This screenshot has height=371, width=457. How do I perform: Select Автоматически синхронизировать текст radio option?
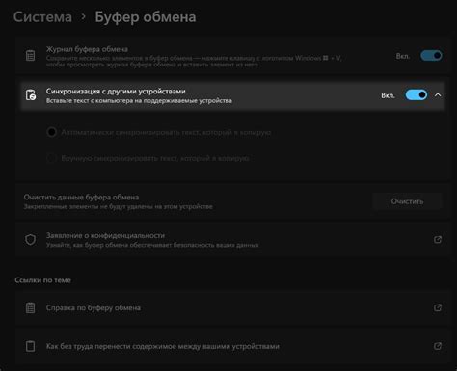[51, 132]
